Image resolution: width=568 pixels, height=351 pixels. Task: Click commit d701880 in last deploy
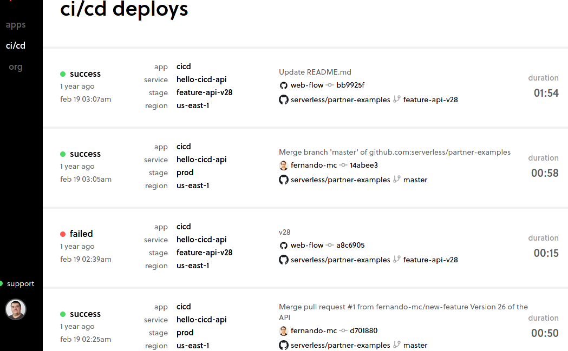(364, 330)
